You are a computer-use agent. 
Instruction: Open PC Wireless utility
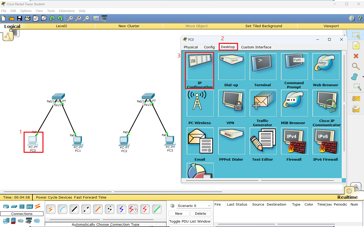(x=200, y=103)
